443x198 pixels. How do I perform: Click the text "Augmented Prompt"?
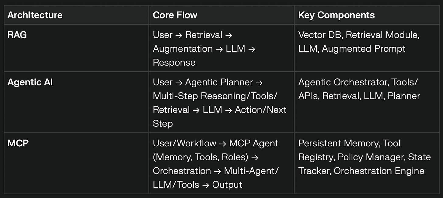[364, 49]
